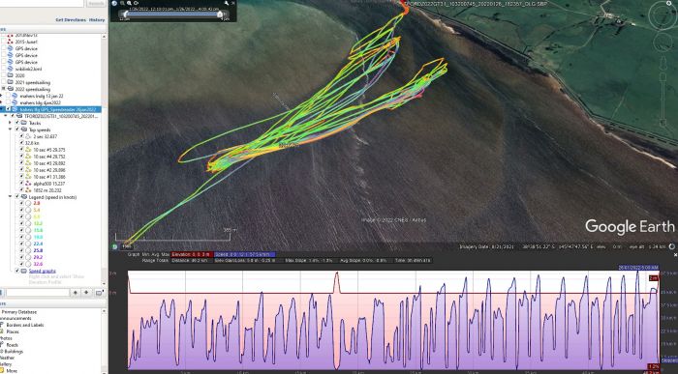
Task: Click the Get Directions link
Action: pyautogui.click(x=71, y=20)
